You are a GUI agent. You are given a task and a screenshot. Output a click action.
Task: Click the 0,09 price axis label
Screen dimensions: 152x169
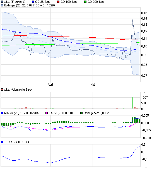[x=144, y=55]
